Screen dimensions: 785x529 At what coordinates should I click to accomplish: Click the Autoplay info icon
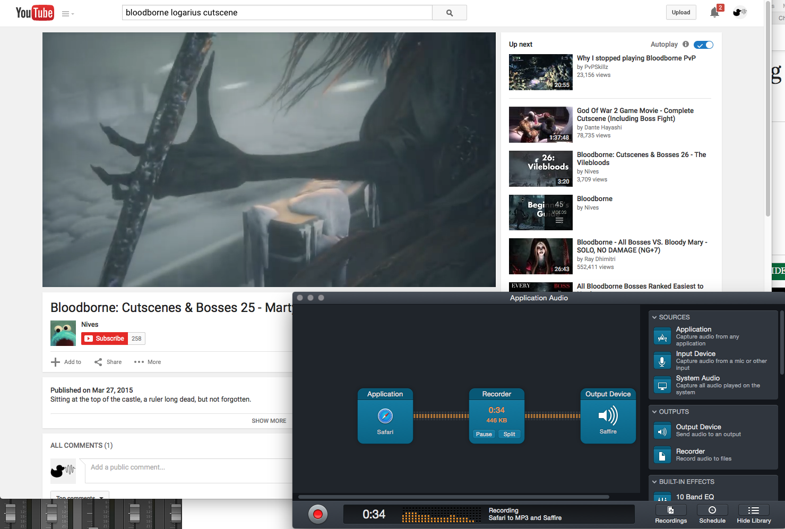coord(686,44)
